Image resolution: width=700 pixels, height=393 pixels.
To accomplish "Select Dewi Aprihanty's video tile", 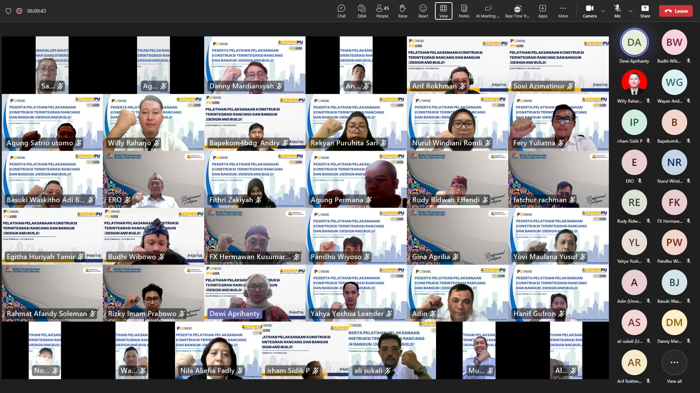I will (x=254, y=293).
